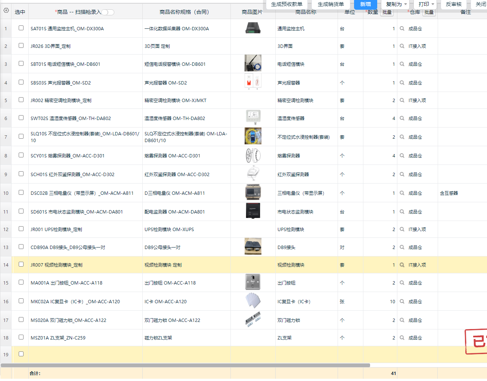The width and height of the screenshot is (487, 381).
Task: Check the box for JR026 3D界面 row
Action: (21, 46)
